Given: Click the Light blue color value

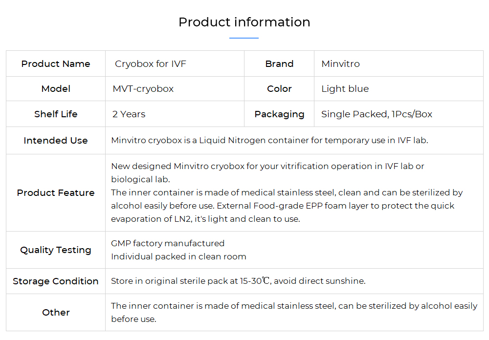Looking at the screenshot, I should pos(345,89).
